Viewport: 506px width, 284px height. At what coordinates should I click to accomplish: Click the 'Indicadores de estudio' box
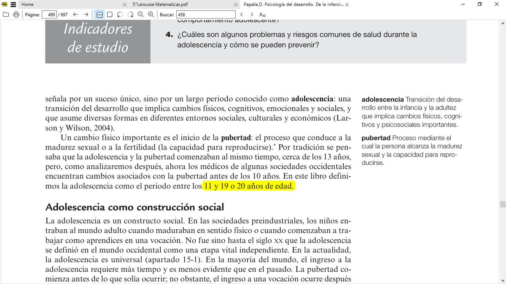98,42
